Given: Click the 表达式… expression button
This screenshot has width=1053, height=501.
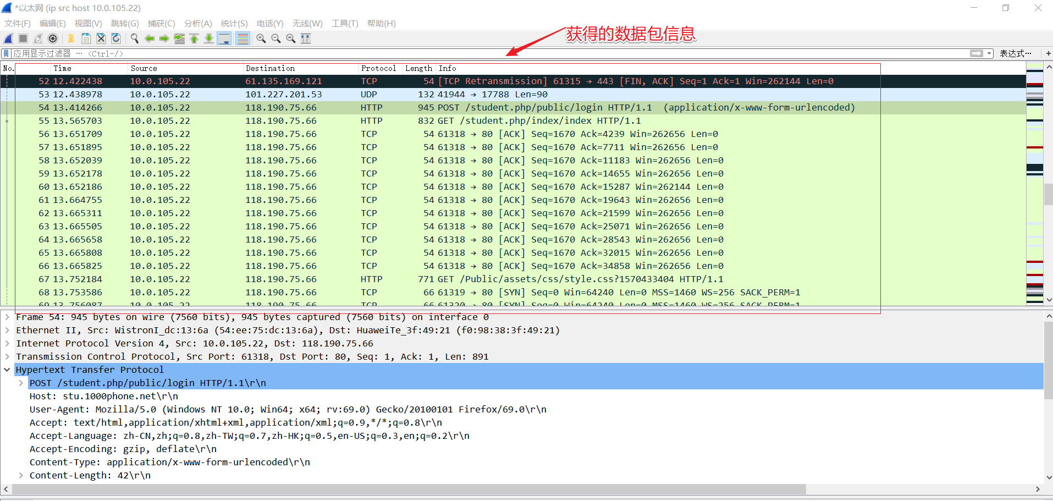Looking at the screenshot, I should click(1017, 53).
